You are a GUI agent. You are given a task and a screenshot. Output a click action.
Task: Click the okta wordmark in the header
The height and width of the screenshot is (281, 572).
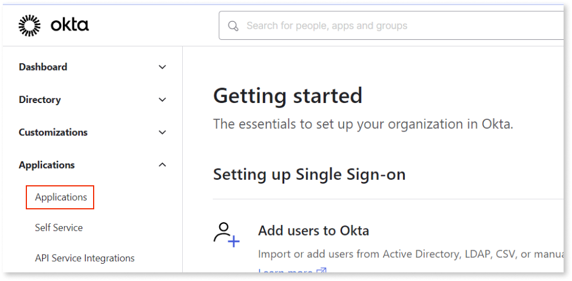point(70,25)
